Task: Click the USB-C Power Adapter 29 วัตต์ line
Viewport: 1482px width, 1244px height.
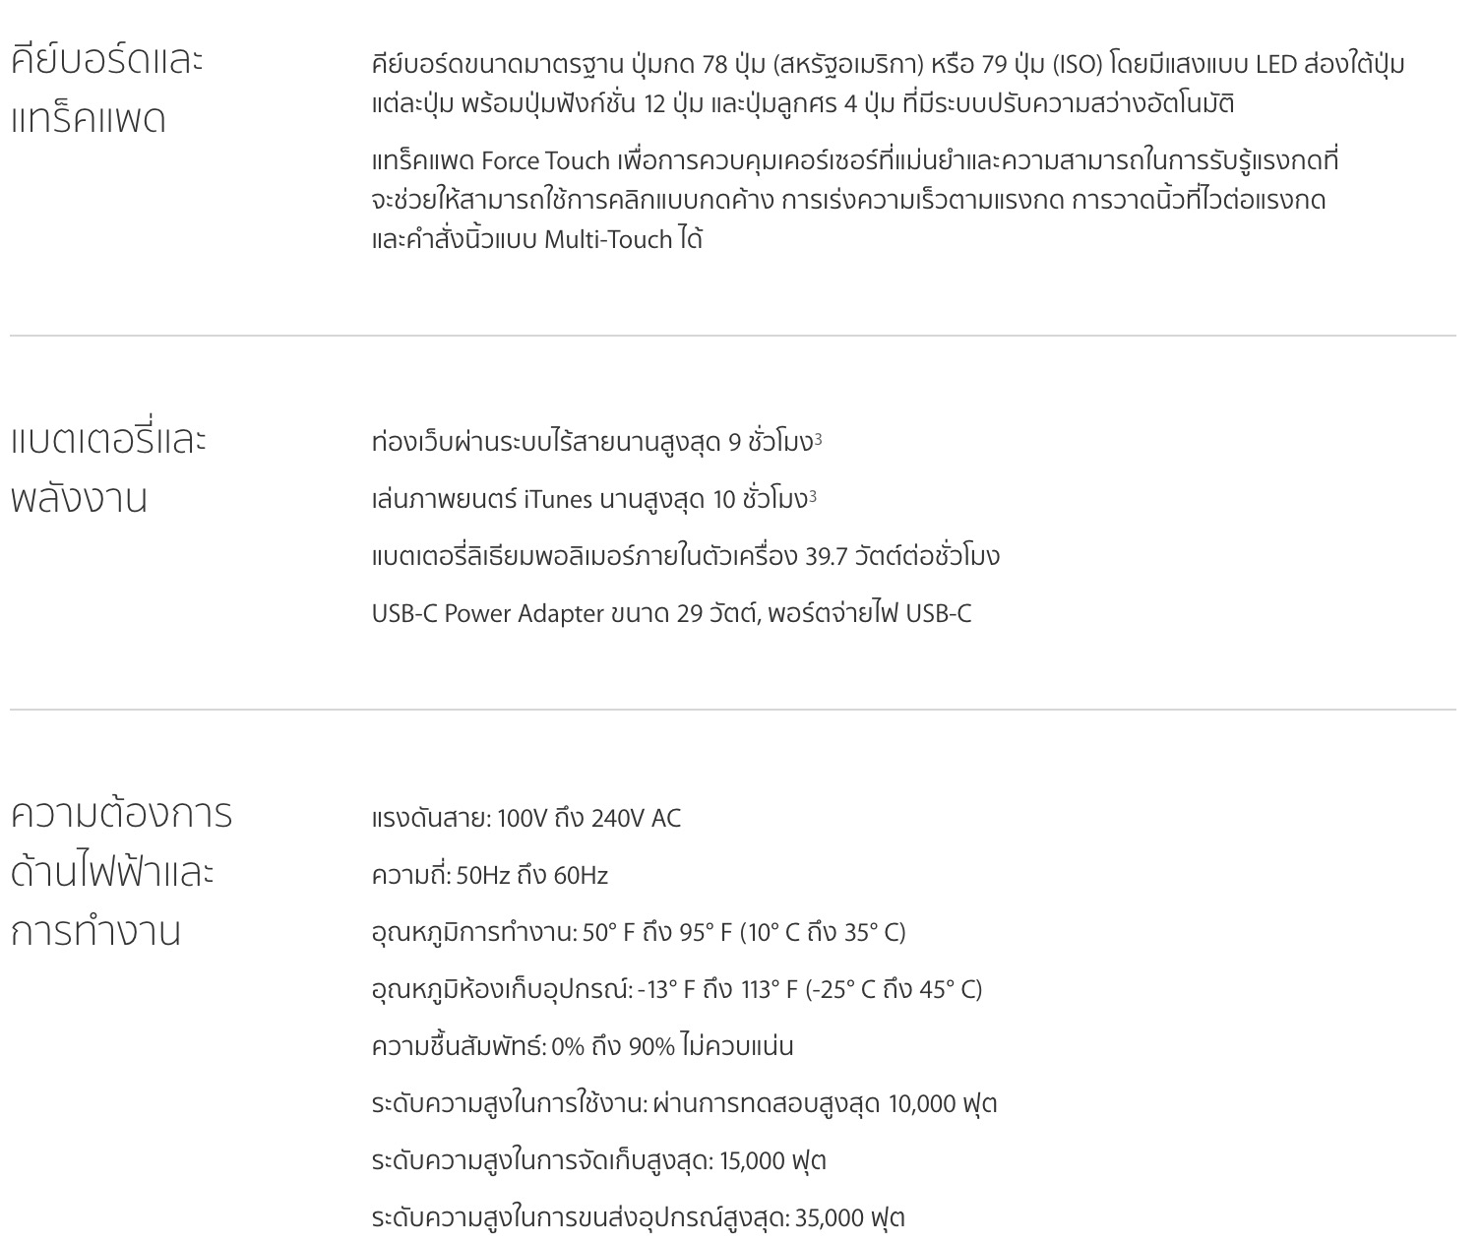Action: click(x=671, y=614)
